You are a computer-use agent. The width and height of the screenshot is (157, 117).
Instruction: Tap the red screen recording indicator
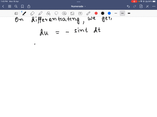[x=134, y=1]
